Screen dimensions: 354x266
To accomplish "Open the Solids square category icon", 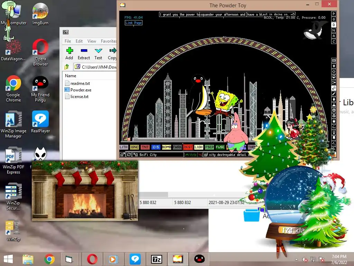I will point(334,110).
